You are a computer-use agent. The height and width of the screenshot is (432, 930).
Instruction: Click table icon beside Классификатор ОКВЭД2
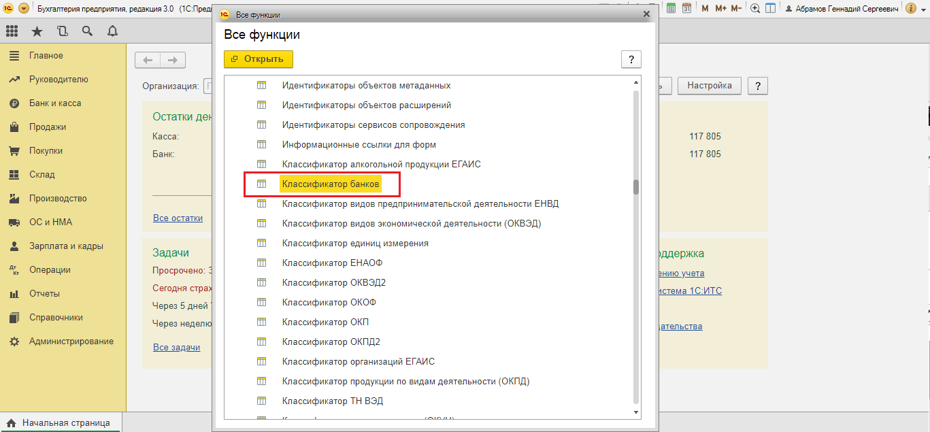point(261,283)
